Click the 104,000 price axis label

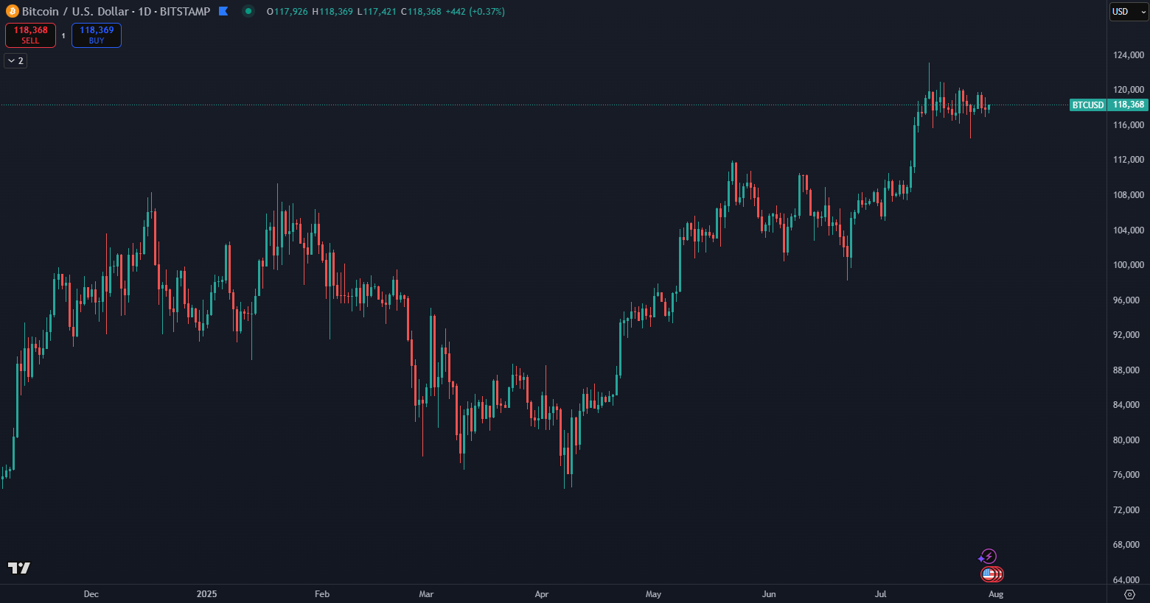pos(1129,230)
